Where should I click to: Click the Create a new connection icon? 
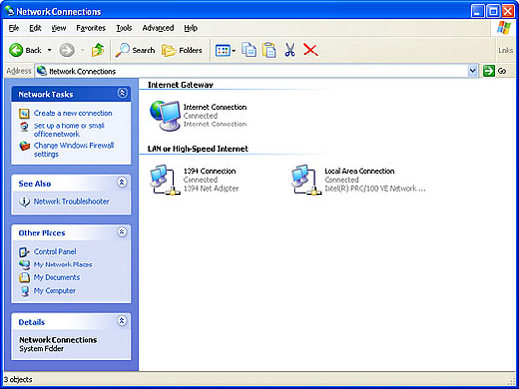(24, 113)
